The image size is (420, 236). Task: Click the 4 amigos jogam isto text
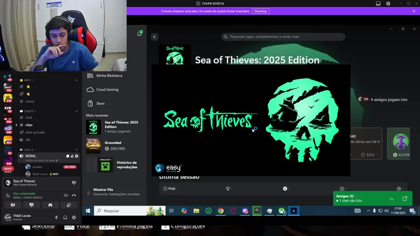[389, 100]
